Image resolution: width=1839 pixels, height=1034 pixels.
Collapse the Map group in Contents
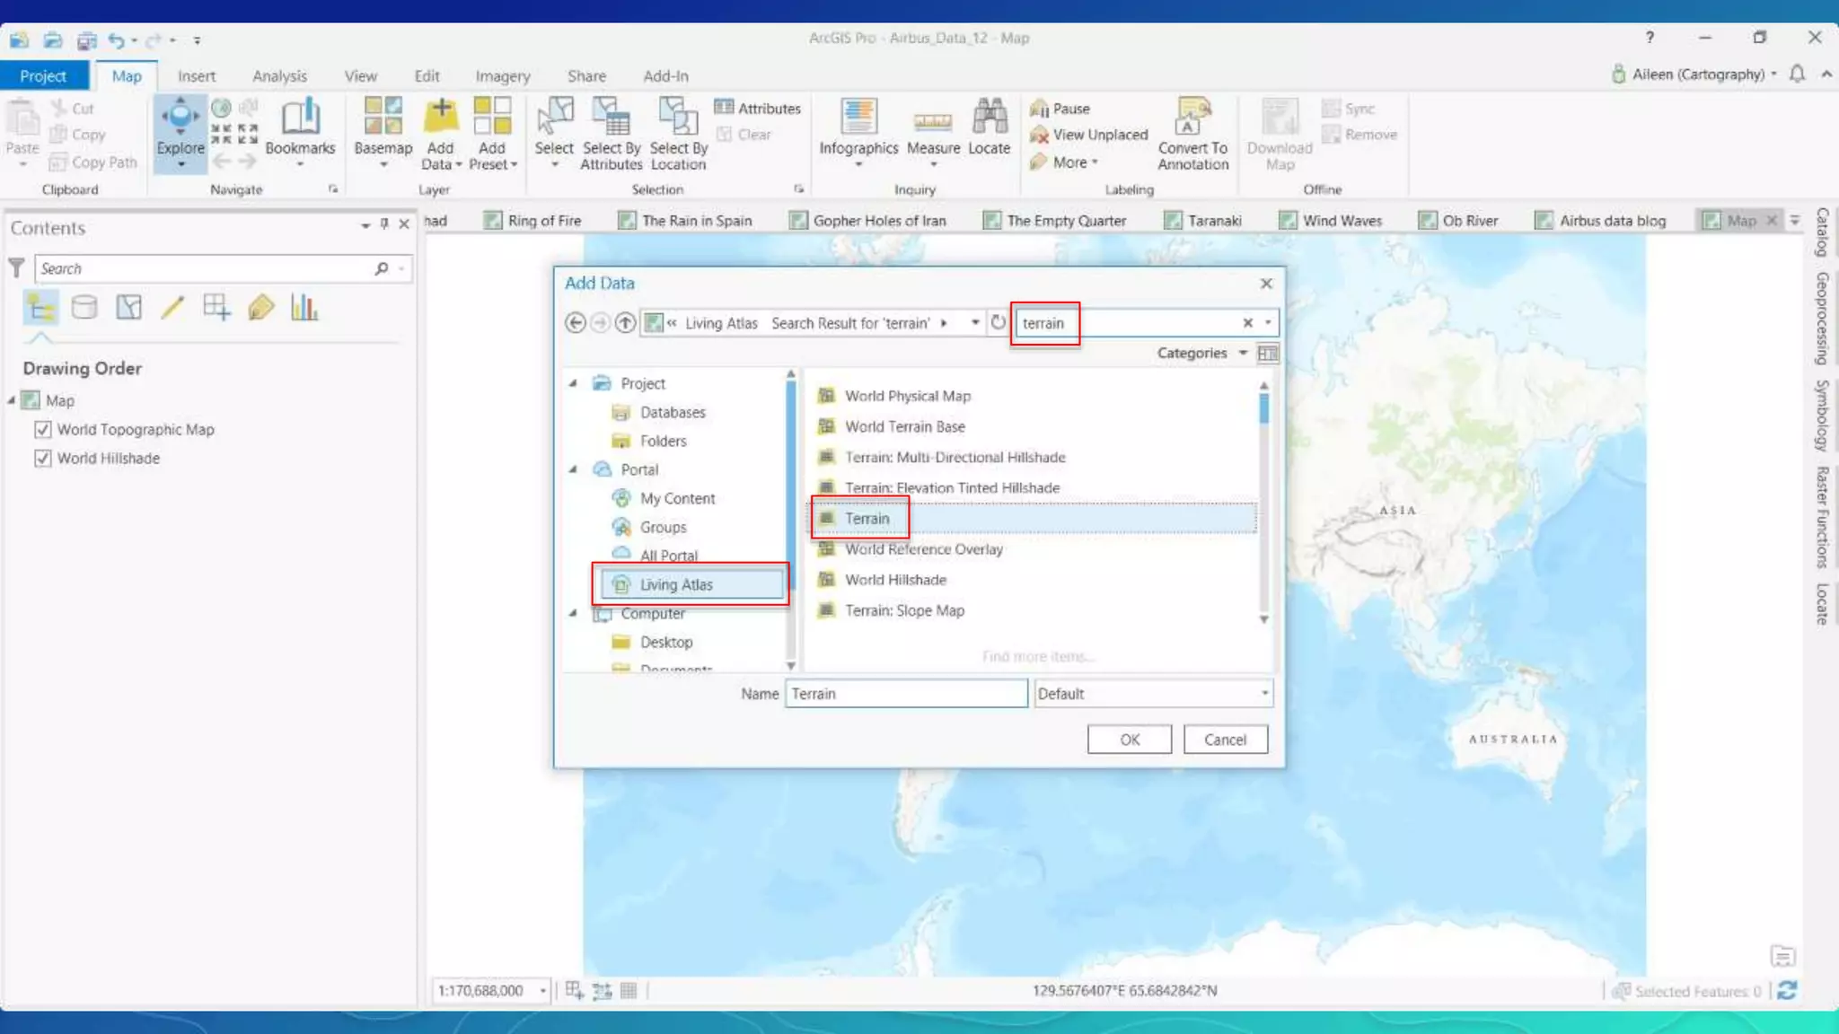point(12,400)
